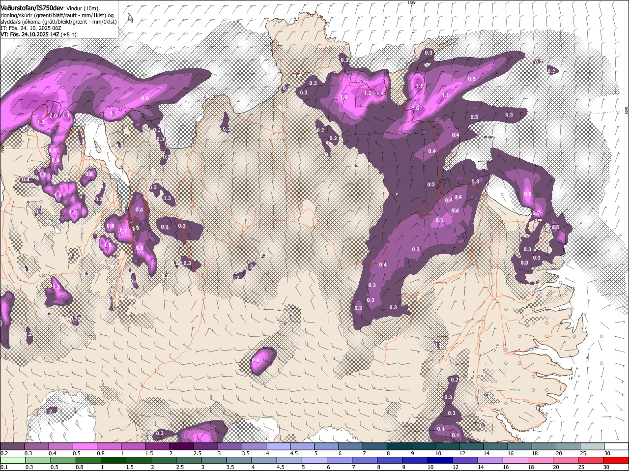Click the dark plum 0.2 swatch, upper scale

point(12,446)
